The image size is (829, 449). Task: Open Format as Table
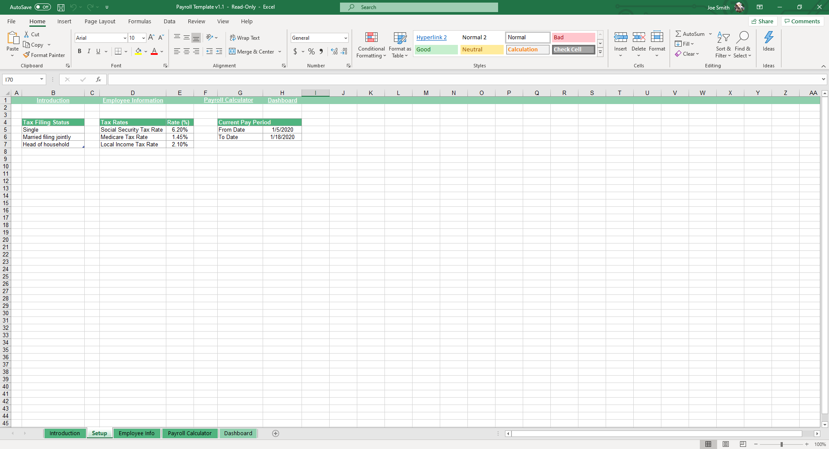coord(400,44)
